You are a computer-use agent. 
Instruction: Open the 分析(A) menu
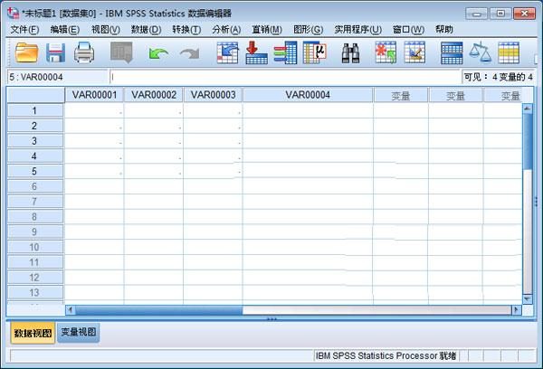coord(226,30)
